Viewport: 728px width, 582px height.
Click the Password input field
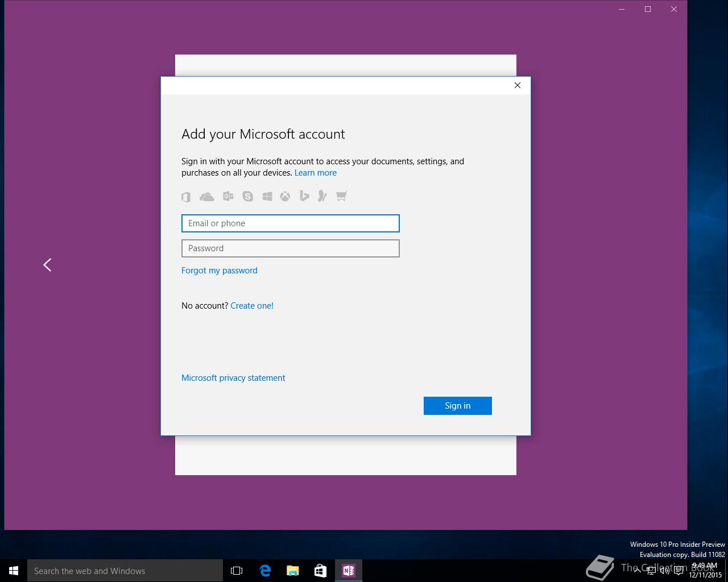tap(290, 248)
